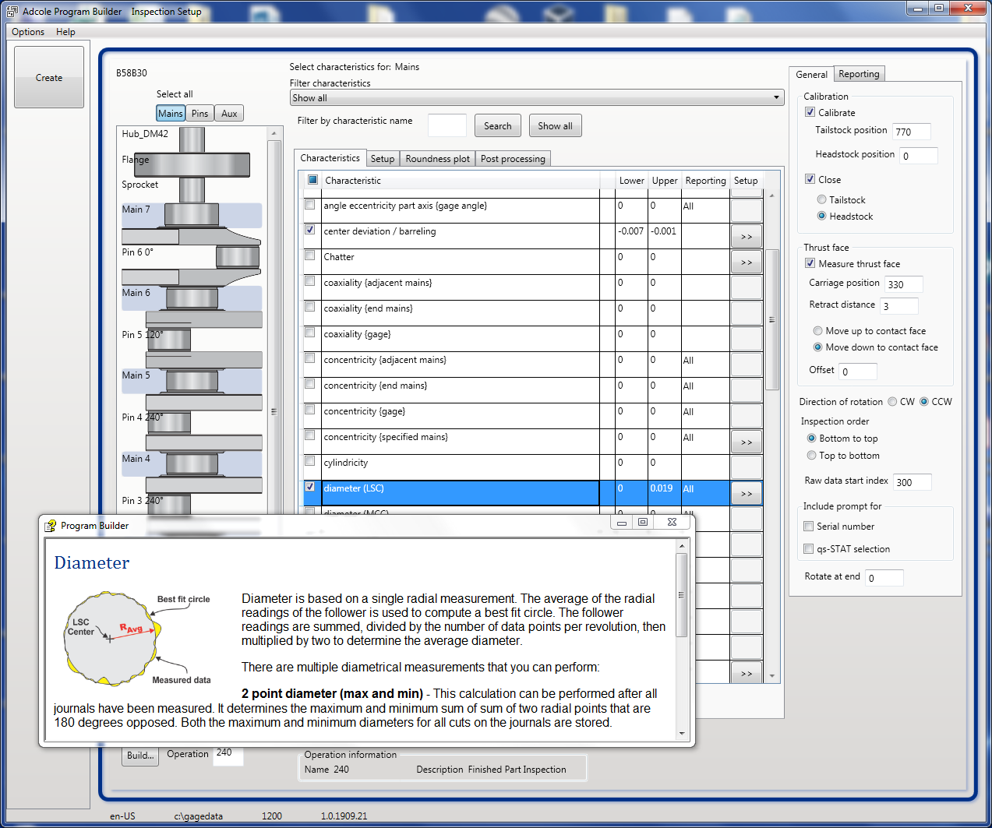Viewport: 992px width, 828px height.
Task: Enable the Serial number prompt checkbox
Action: coord(808,526)
